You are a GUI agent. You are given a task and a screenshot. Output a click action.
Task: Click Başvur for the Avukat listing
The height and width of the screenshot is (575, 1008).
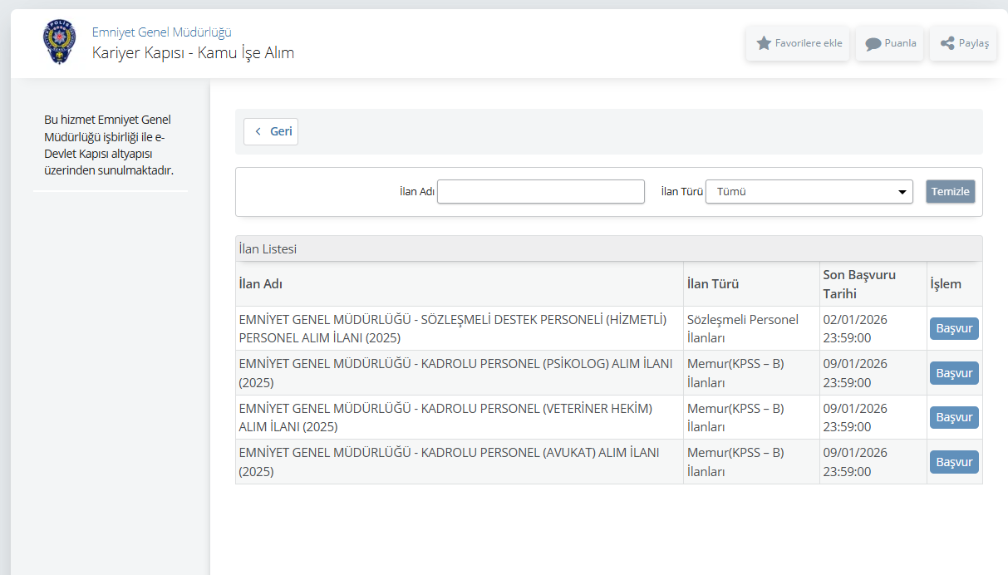953,462
